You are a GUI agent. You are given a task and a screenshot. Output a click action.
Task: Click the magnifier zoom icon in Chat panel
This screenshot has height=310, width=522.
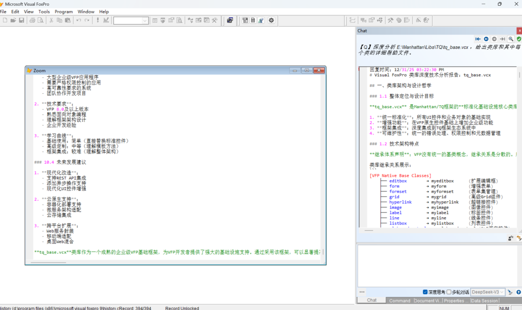point(511,39)
